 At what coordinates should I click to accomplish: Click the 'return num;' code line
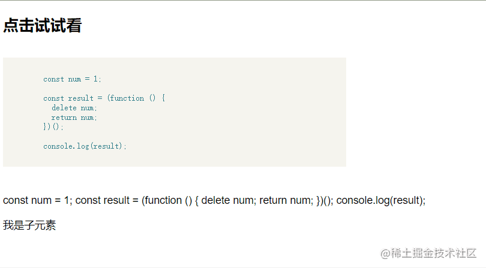[x=74, y=118]
